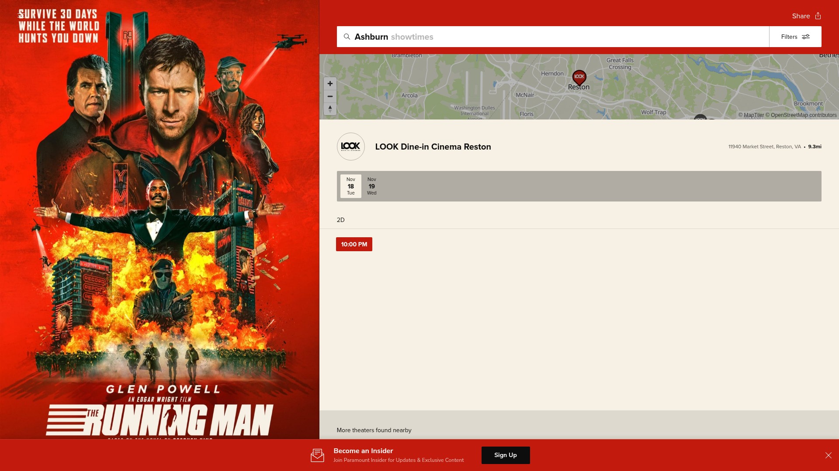
Task: Open LOOK Dine-in Cinema Reston theater
Action: [433, 147]
